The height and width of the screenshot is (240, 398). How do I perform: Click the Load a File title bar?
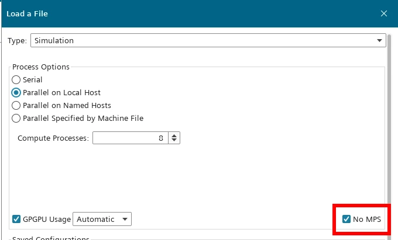pos(176,13)
